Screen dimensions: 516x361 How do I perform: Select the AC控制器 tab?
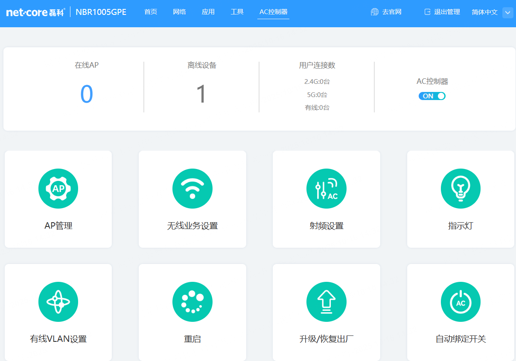click(274, 12)
